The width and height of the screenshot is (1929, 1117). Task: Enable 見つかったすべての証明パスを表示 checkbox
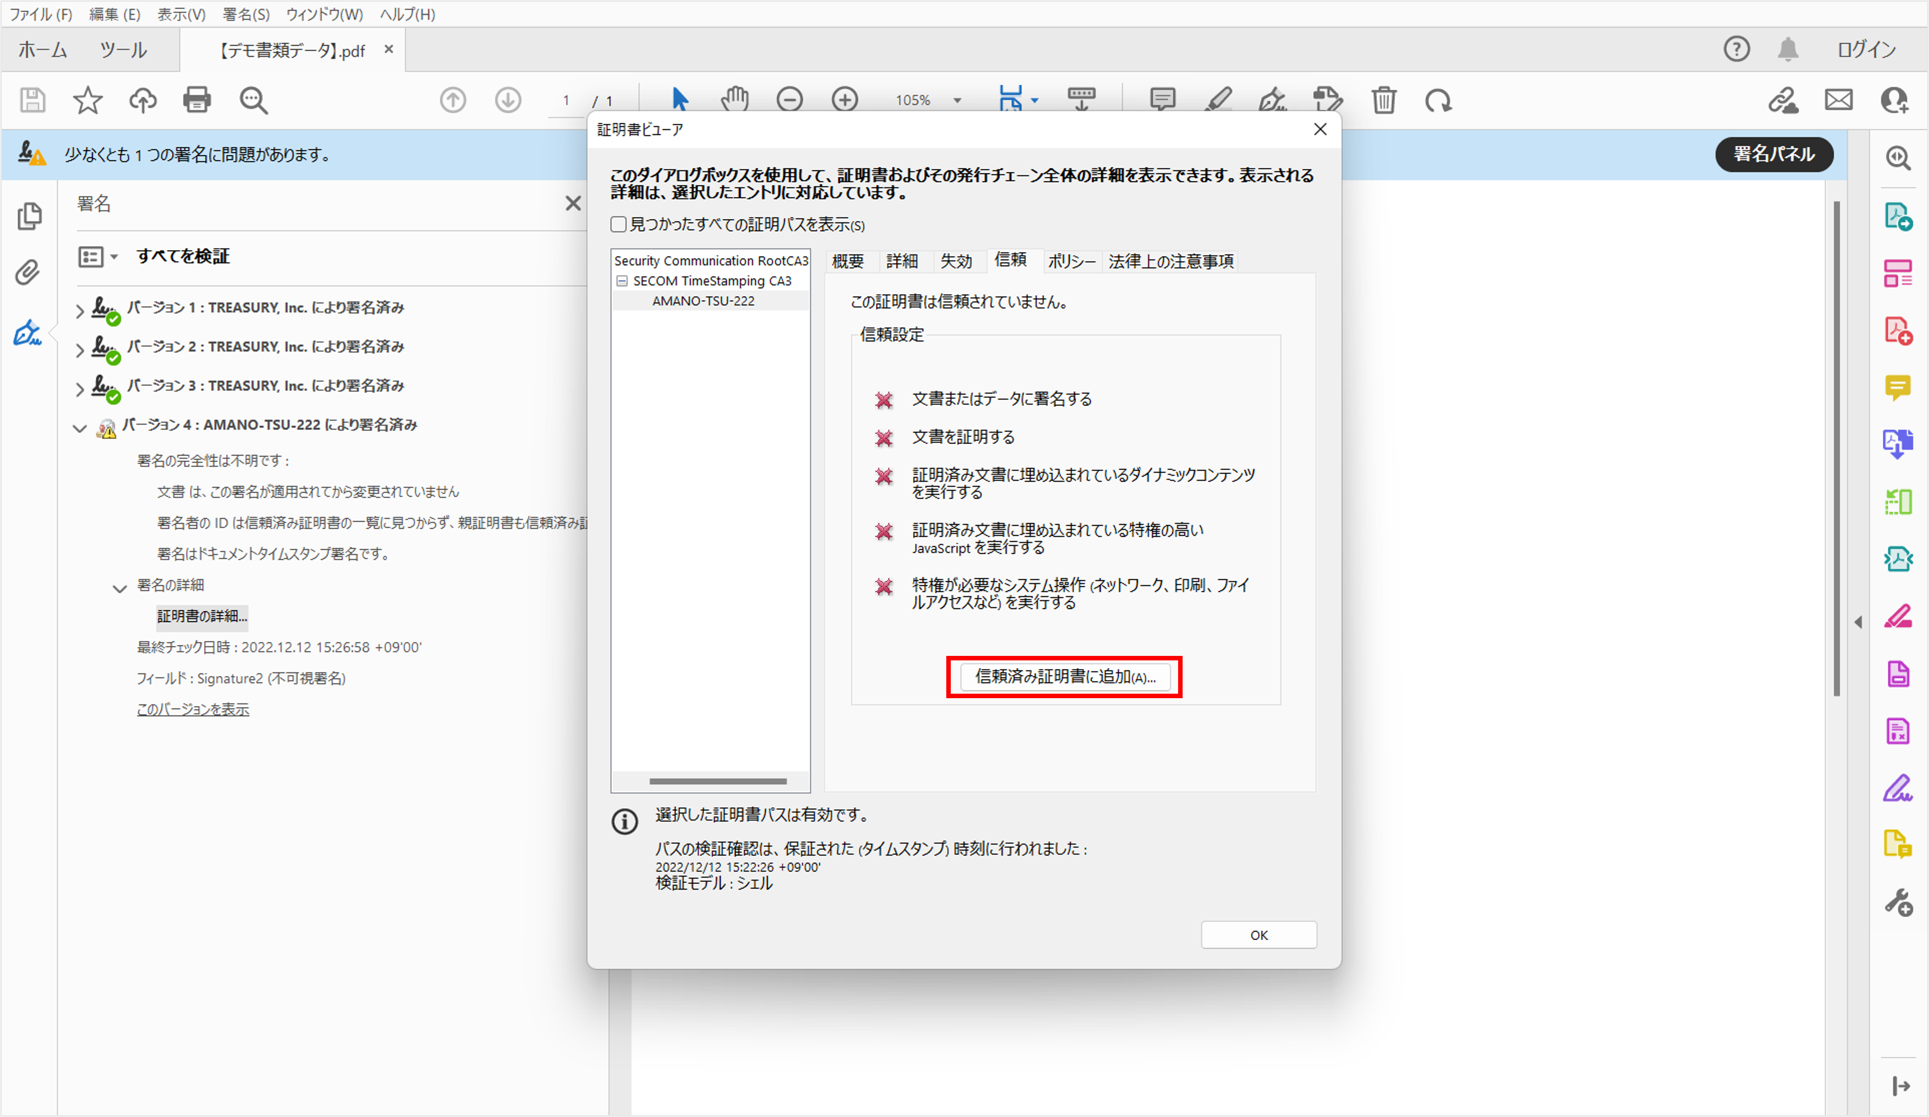click(619, 224)
